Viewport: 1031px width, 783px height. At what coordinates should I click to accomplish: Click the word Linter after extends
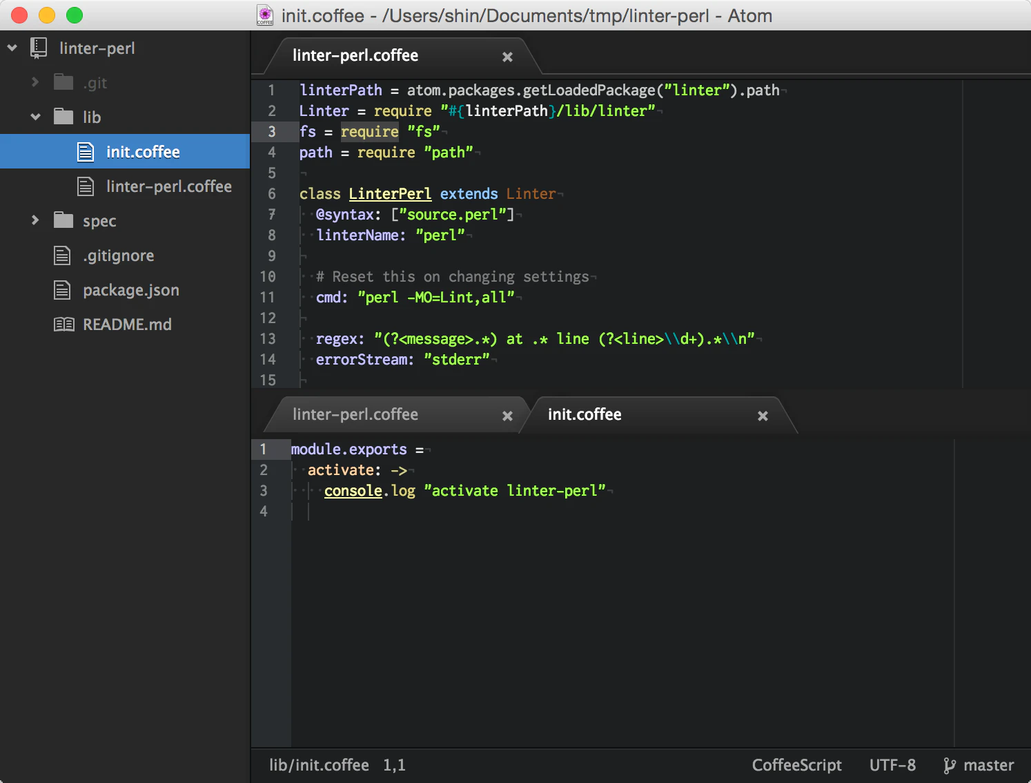(531, 194)
